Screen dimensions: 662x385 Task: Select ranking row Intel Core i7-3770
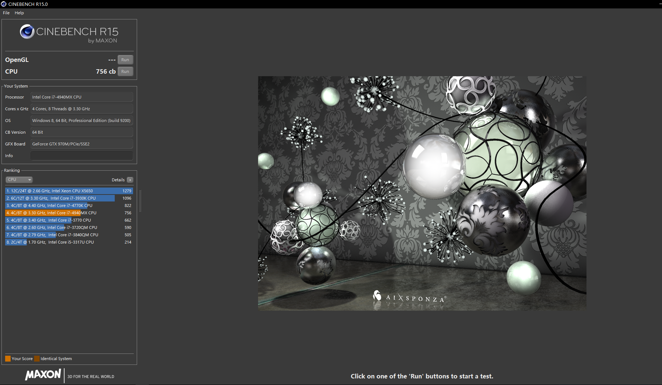69,220
